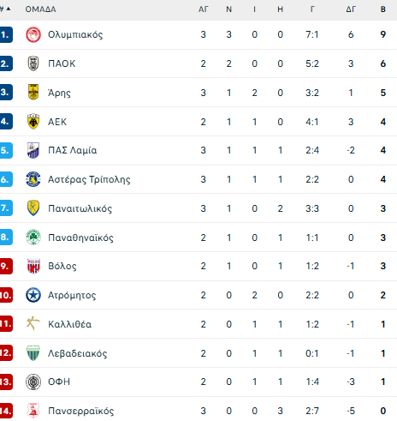The image size is (397, 421).
Task: Open the ΟΦΗ team name link
Action: 59,382
